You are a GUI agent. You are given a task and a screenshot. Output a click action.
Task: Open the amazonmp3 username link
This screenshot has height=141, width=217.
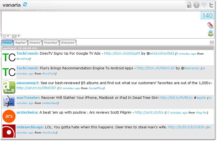tap(27, 83)
